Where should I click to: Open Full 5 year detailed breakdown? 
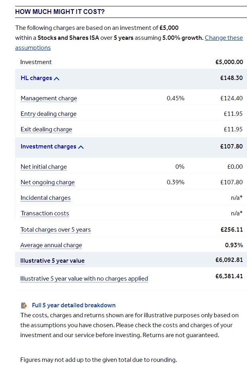coord(74,305)
